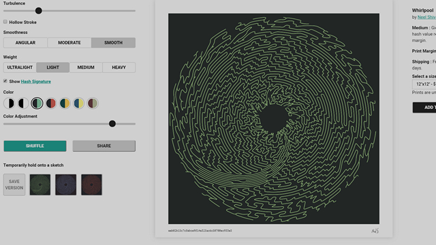436x245 pixels.
Task: Click the Turbulence slider handle
Action: 39,11
